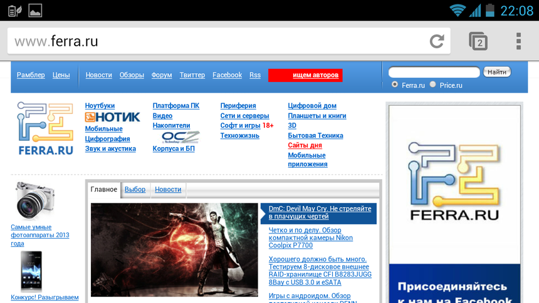Open Цены in the top bar
Screen dimensions: 539x303
point(61,75)
